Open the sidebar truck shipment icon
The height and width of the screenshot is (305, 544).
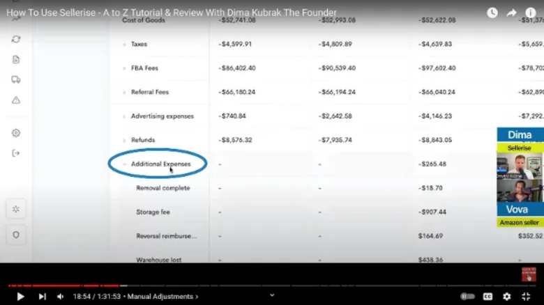pos(16,79)
